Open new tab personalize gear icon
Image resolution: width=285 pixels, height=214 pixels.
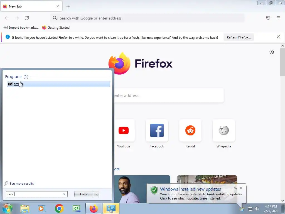(272, 52)
